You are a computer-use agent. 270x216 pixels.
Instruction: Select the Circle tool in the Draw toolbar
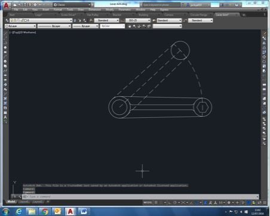point(5,62)
